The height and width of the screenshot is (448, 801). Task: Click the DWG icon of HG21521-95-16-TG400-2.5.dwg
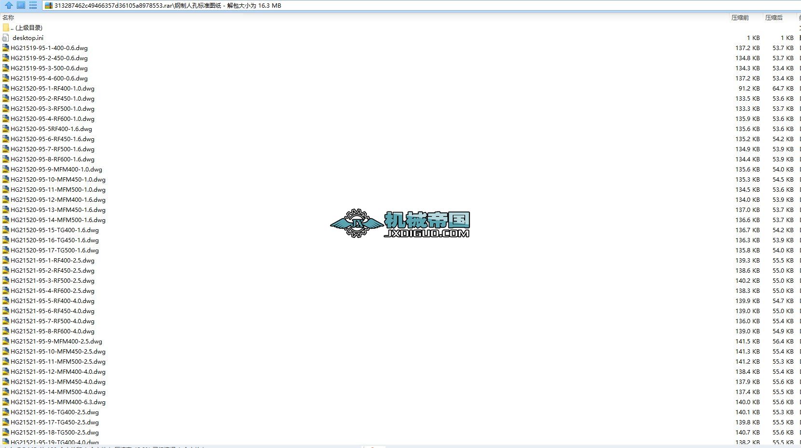6,412
